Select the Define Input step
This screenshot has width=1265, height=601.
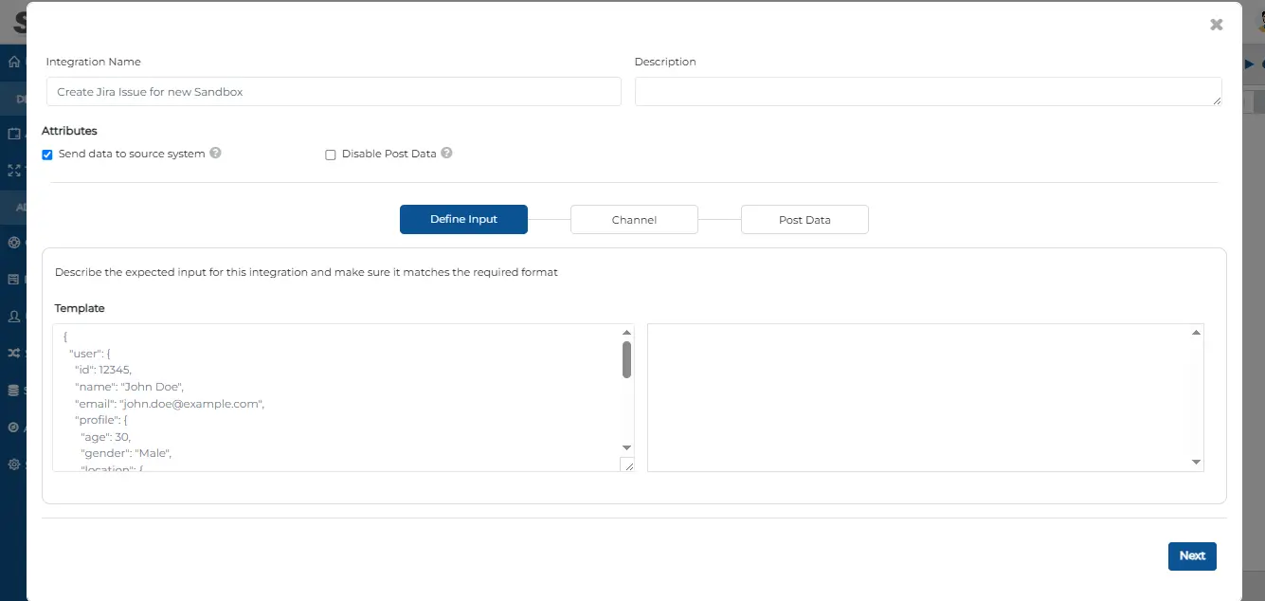[463, 220]
